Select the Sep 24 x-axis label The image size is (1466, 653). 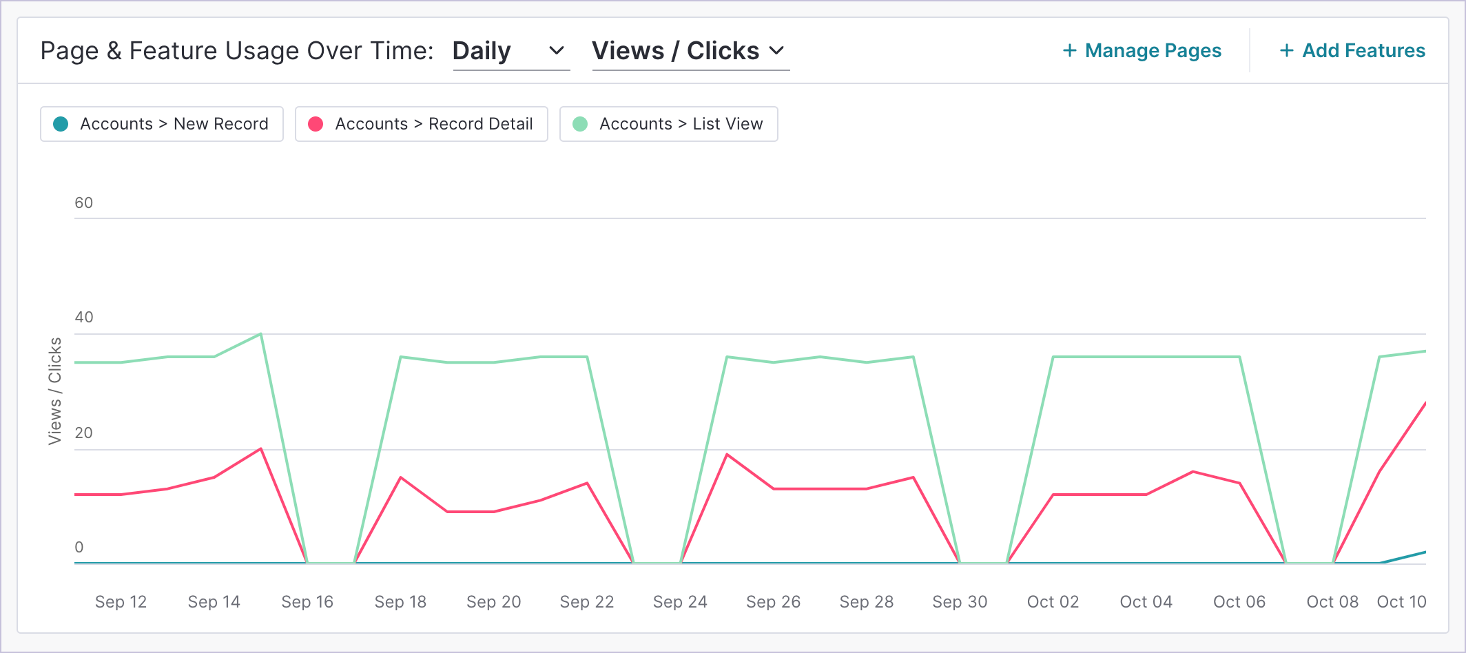[680, 602]
